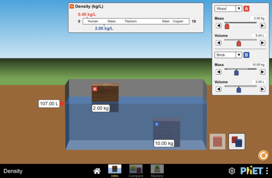Increase block B mass with right arrow
The width and height of the screenshot is (272, 178).
(262, 72)
